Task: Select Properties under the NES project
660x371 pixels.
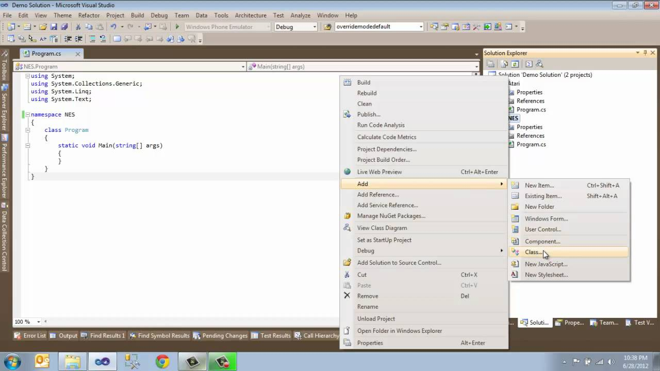Action: pyautogui.click(x=529, y=127)
